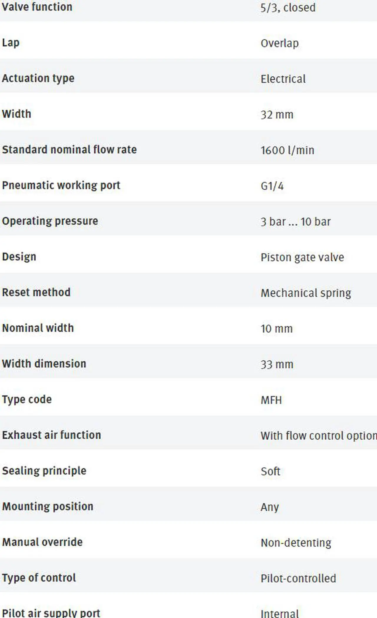The width and height of the screenshot is (377, 618).
Task: Select the 5/3, closed value
Action: [x=288, y=7]
